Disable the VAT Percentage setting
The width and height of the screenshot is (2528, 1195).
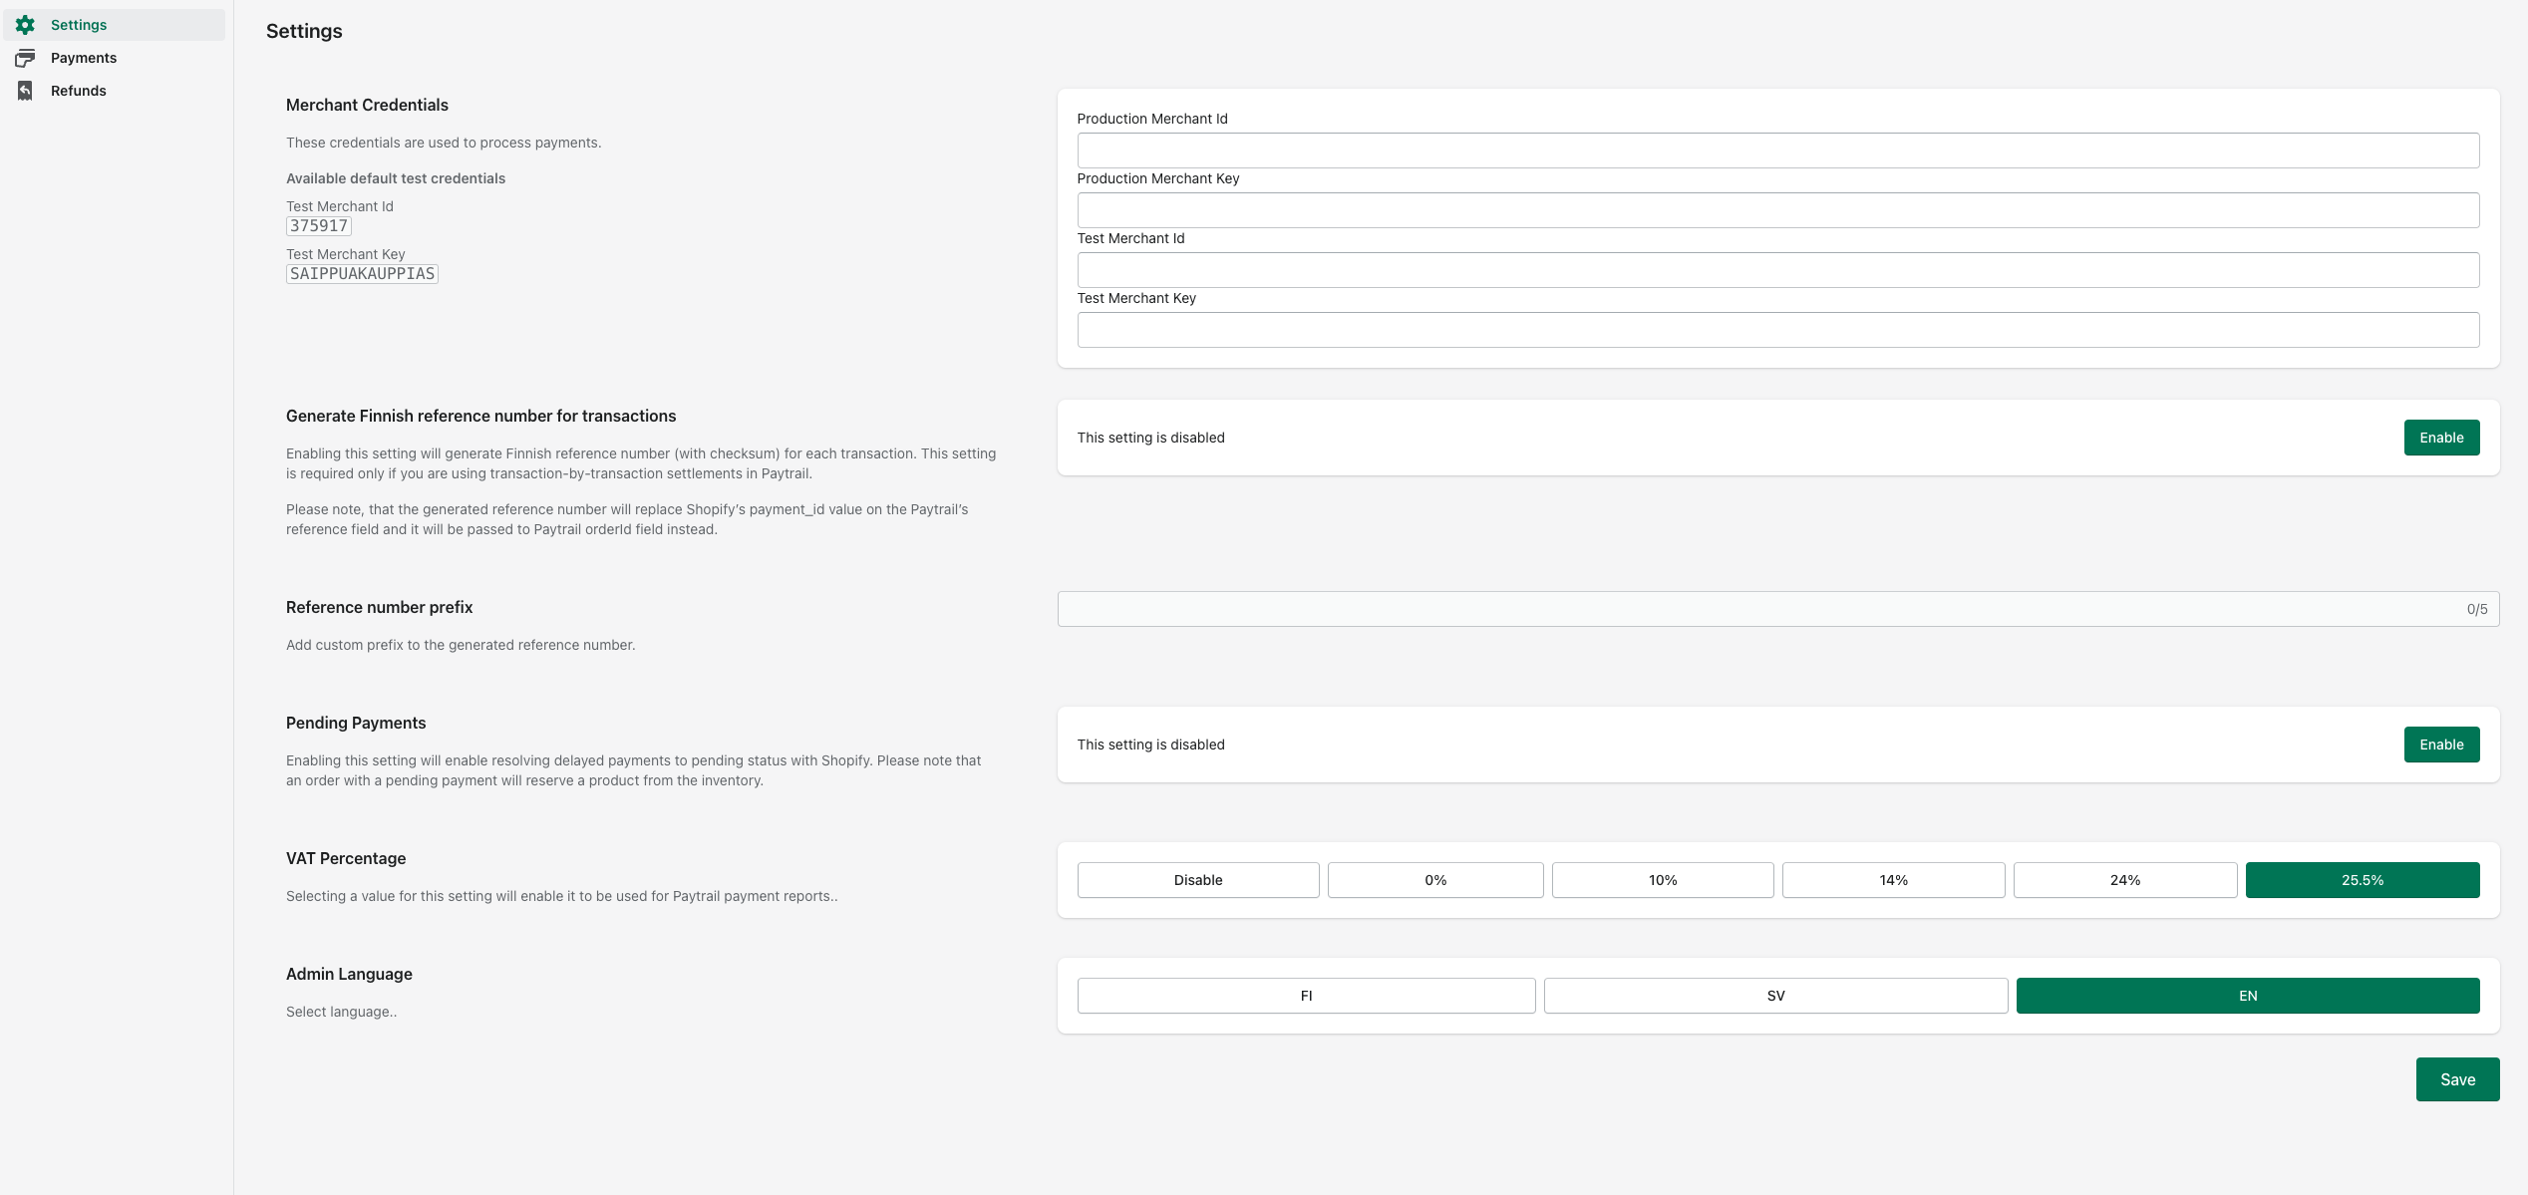click(x=1197, y=880)
